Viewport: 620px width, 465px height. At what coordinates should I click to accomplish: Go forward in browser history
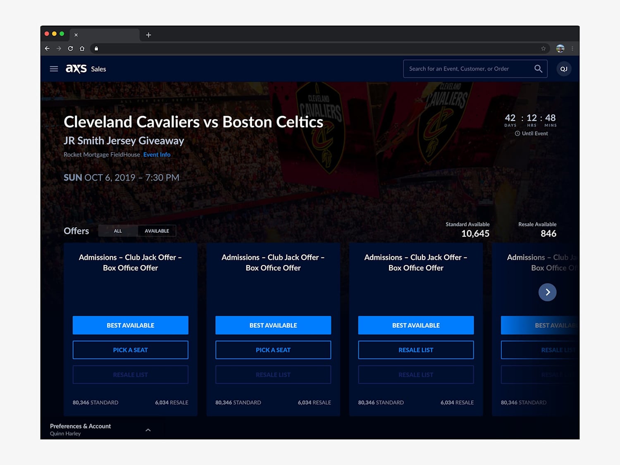(x=59, y=48)
